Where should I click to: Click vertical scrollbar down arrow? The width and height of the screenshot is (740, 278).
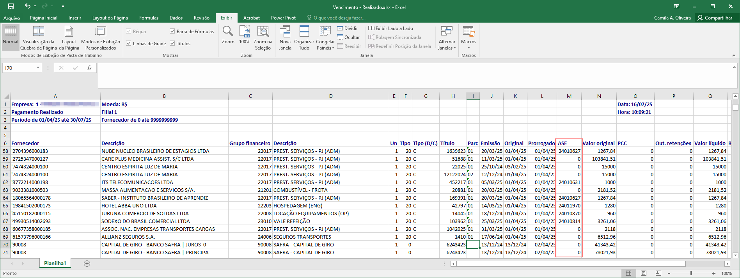(x=736, y=255)
